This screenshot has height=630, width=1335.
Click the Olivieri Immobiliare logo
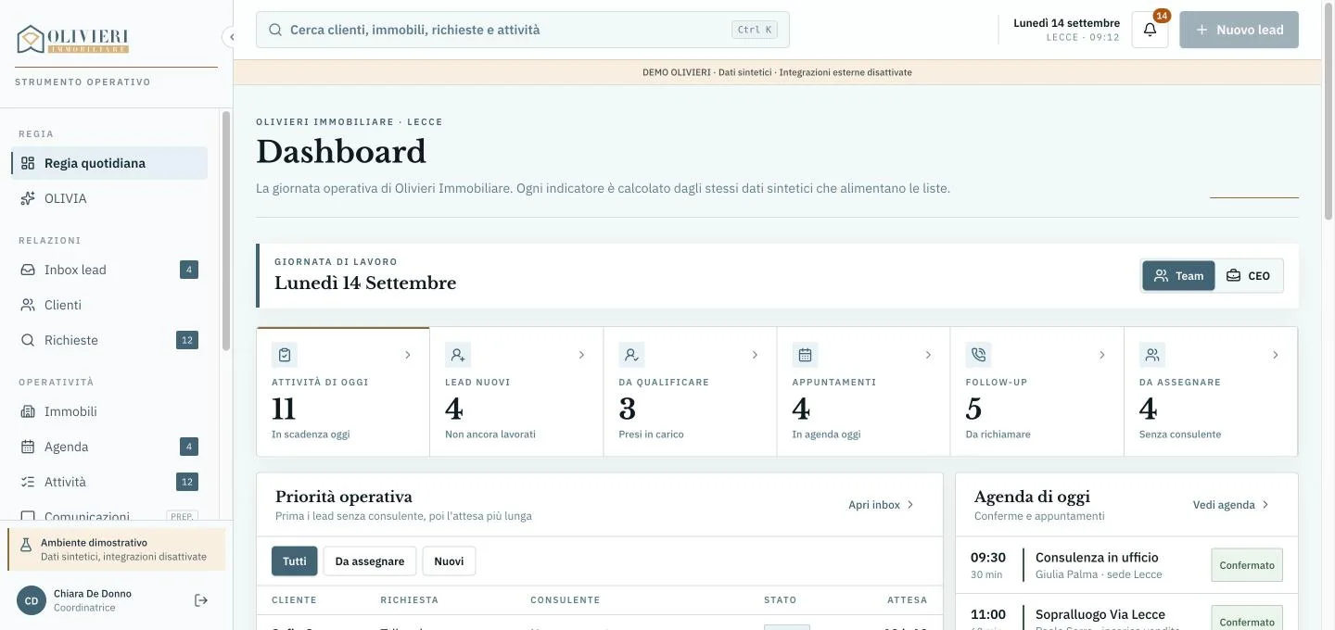(x=73, y=39)
